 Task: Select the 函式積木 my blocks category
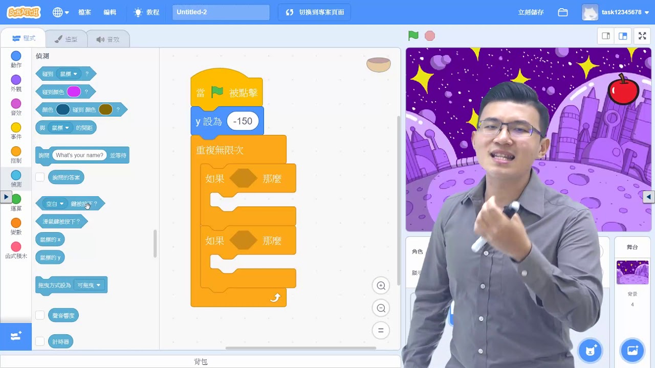tap(16, 250)
